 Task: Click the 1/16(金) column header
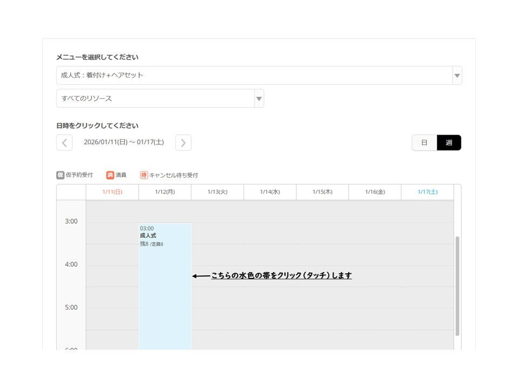(x=375, y=192)
